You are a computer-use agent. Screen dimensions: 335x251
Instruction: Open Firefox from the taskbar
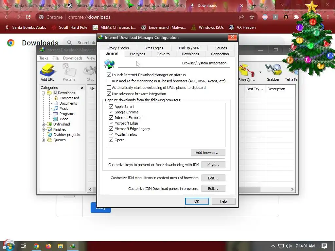coord(48,246)
